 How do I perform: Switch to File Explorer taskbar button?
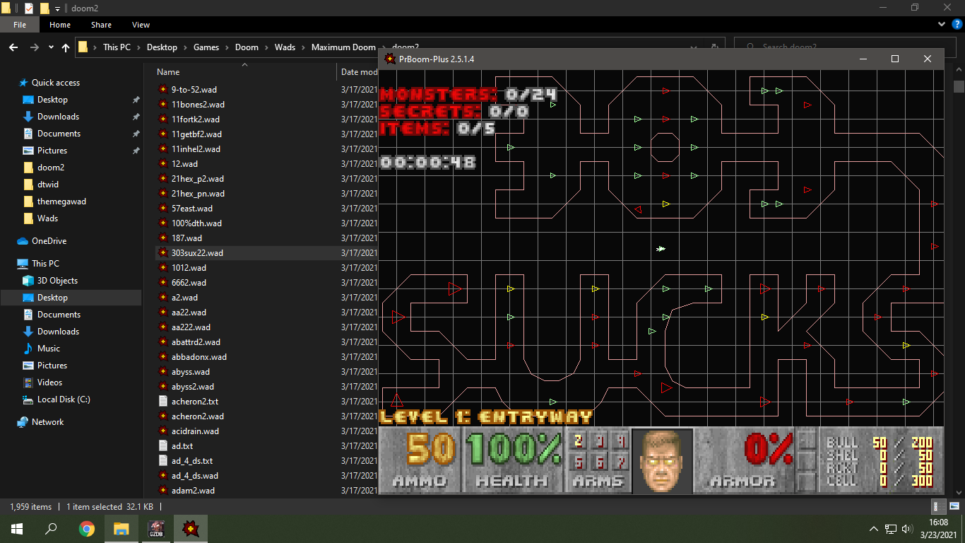click(121, 528)
